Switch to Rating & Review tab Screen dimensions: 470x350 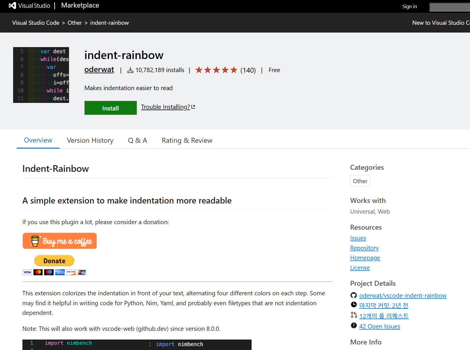pyautogui.click(x=187, y=140)
